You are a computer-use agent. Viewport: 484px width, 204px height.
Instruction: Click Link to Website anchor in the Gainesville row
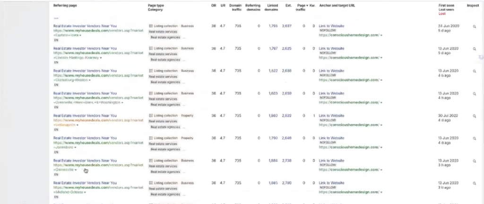coord(331,160)
